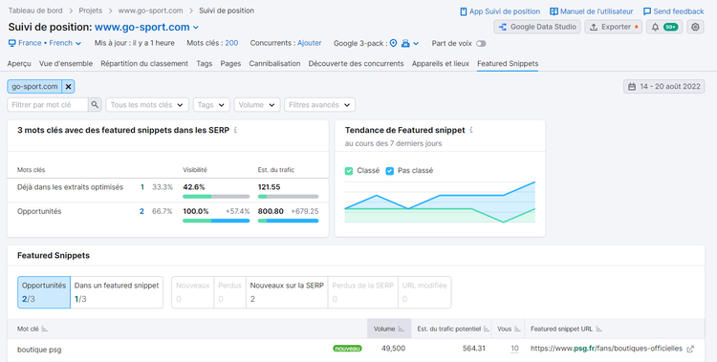This screenshot has width=717, height=362.
Task: Click the 42.6% visibility progress bar
Action: 216,197
